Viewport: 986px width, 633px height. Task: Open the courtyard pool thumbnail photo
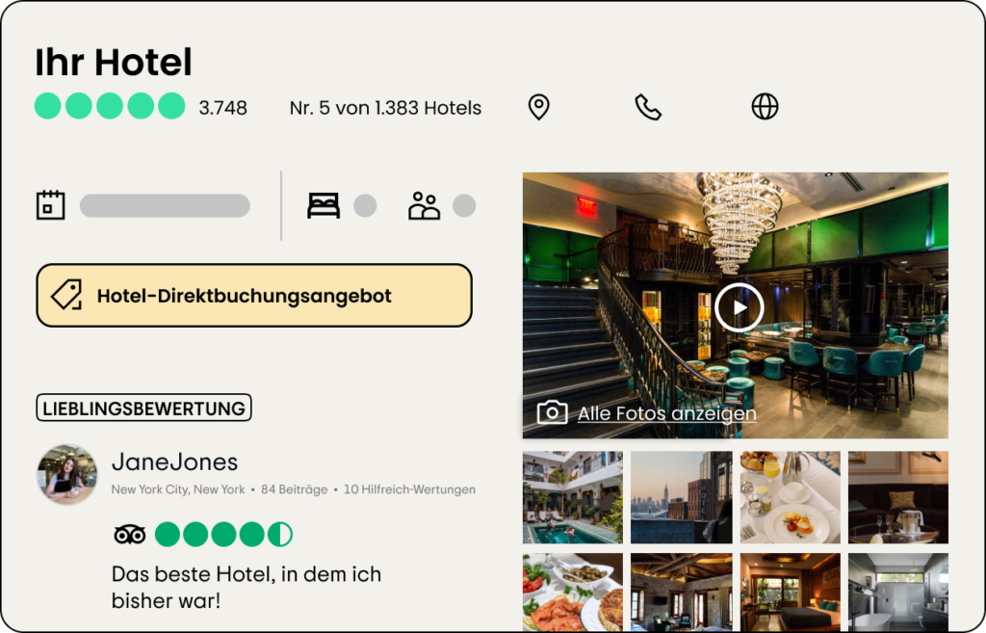(x=573, y=497)
